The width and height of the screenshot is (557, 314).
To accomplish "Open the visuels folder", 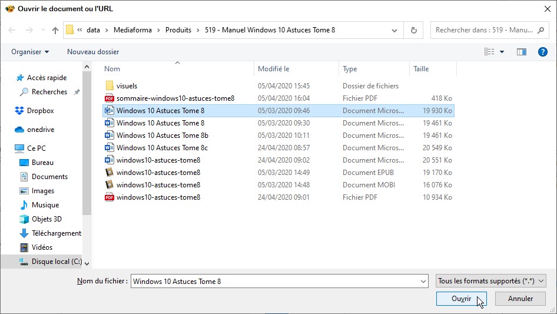I will (127, 86).
